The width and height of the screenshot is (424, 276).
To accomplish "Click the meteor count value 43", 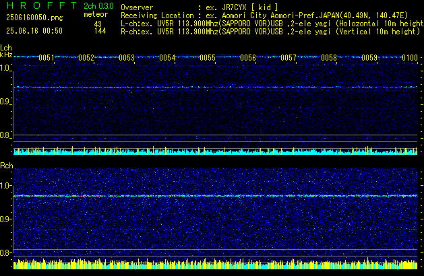I will [x=98, y=24].
